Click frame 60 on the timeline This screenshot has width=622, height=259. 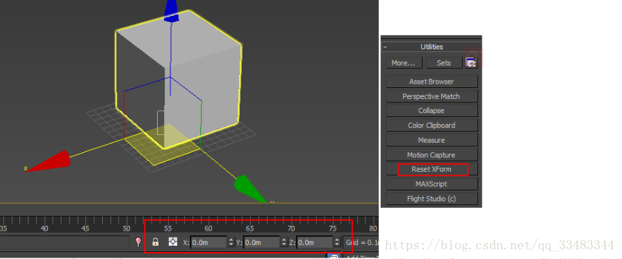tap(208, 228)
